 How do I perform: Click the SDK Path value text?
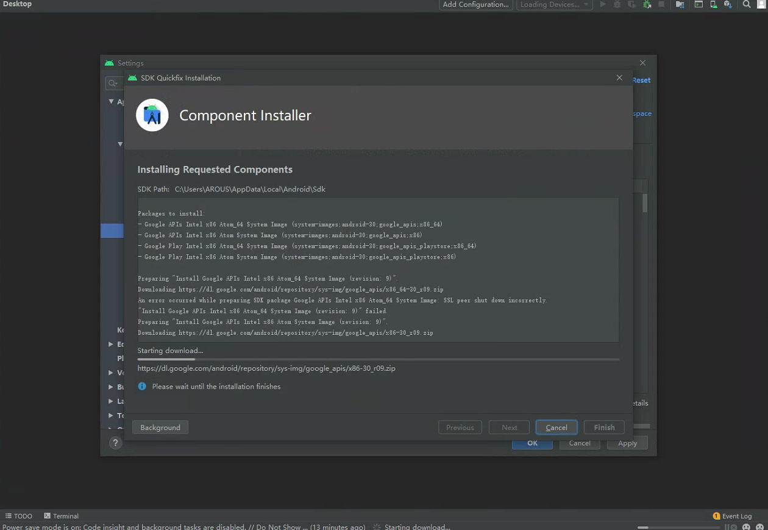tap(250, 189)
